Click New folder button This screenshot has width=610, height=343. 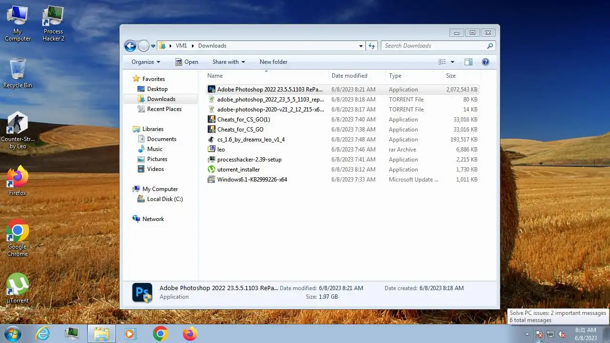274,62
